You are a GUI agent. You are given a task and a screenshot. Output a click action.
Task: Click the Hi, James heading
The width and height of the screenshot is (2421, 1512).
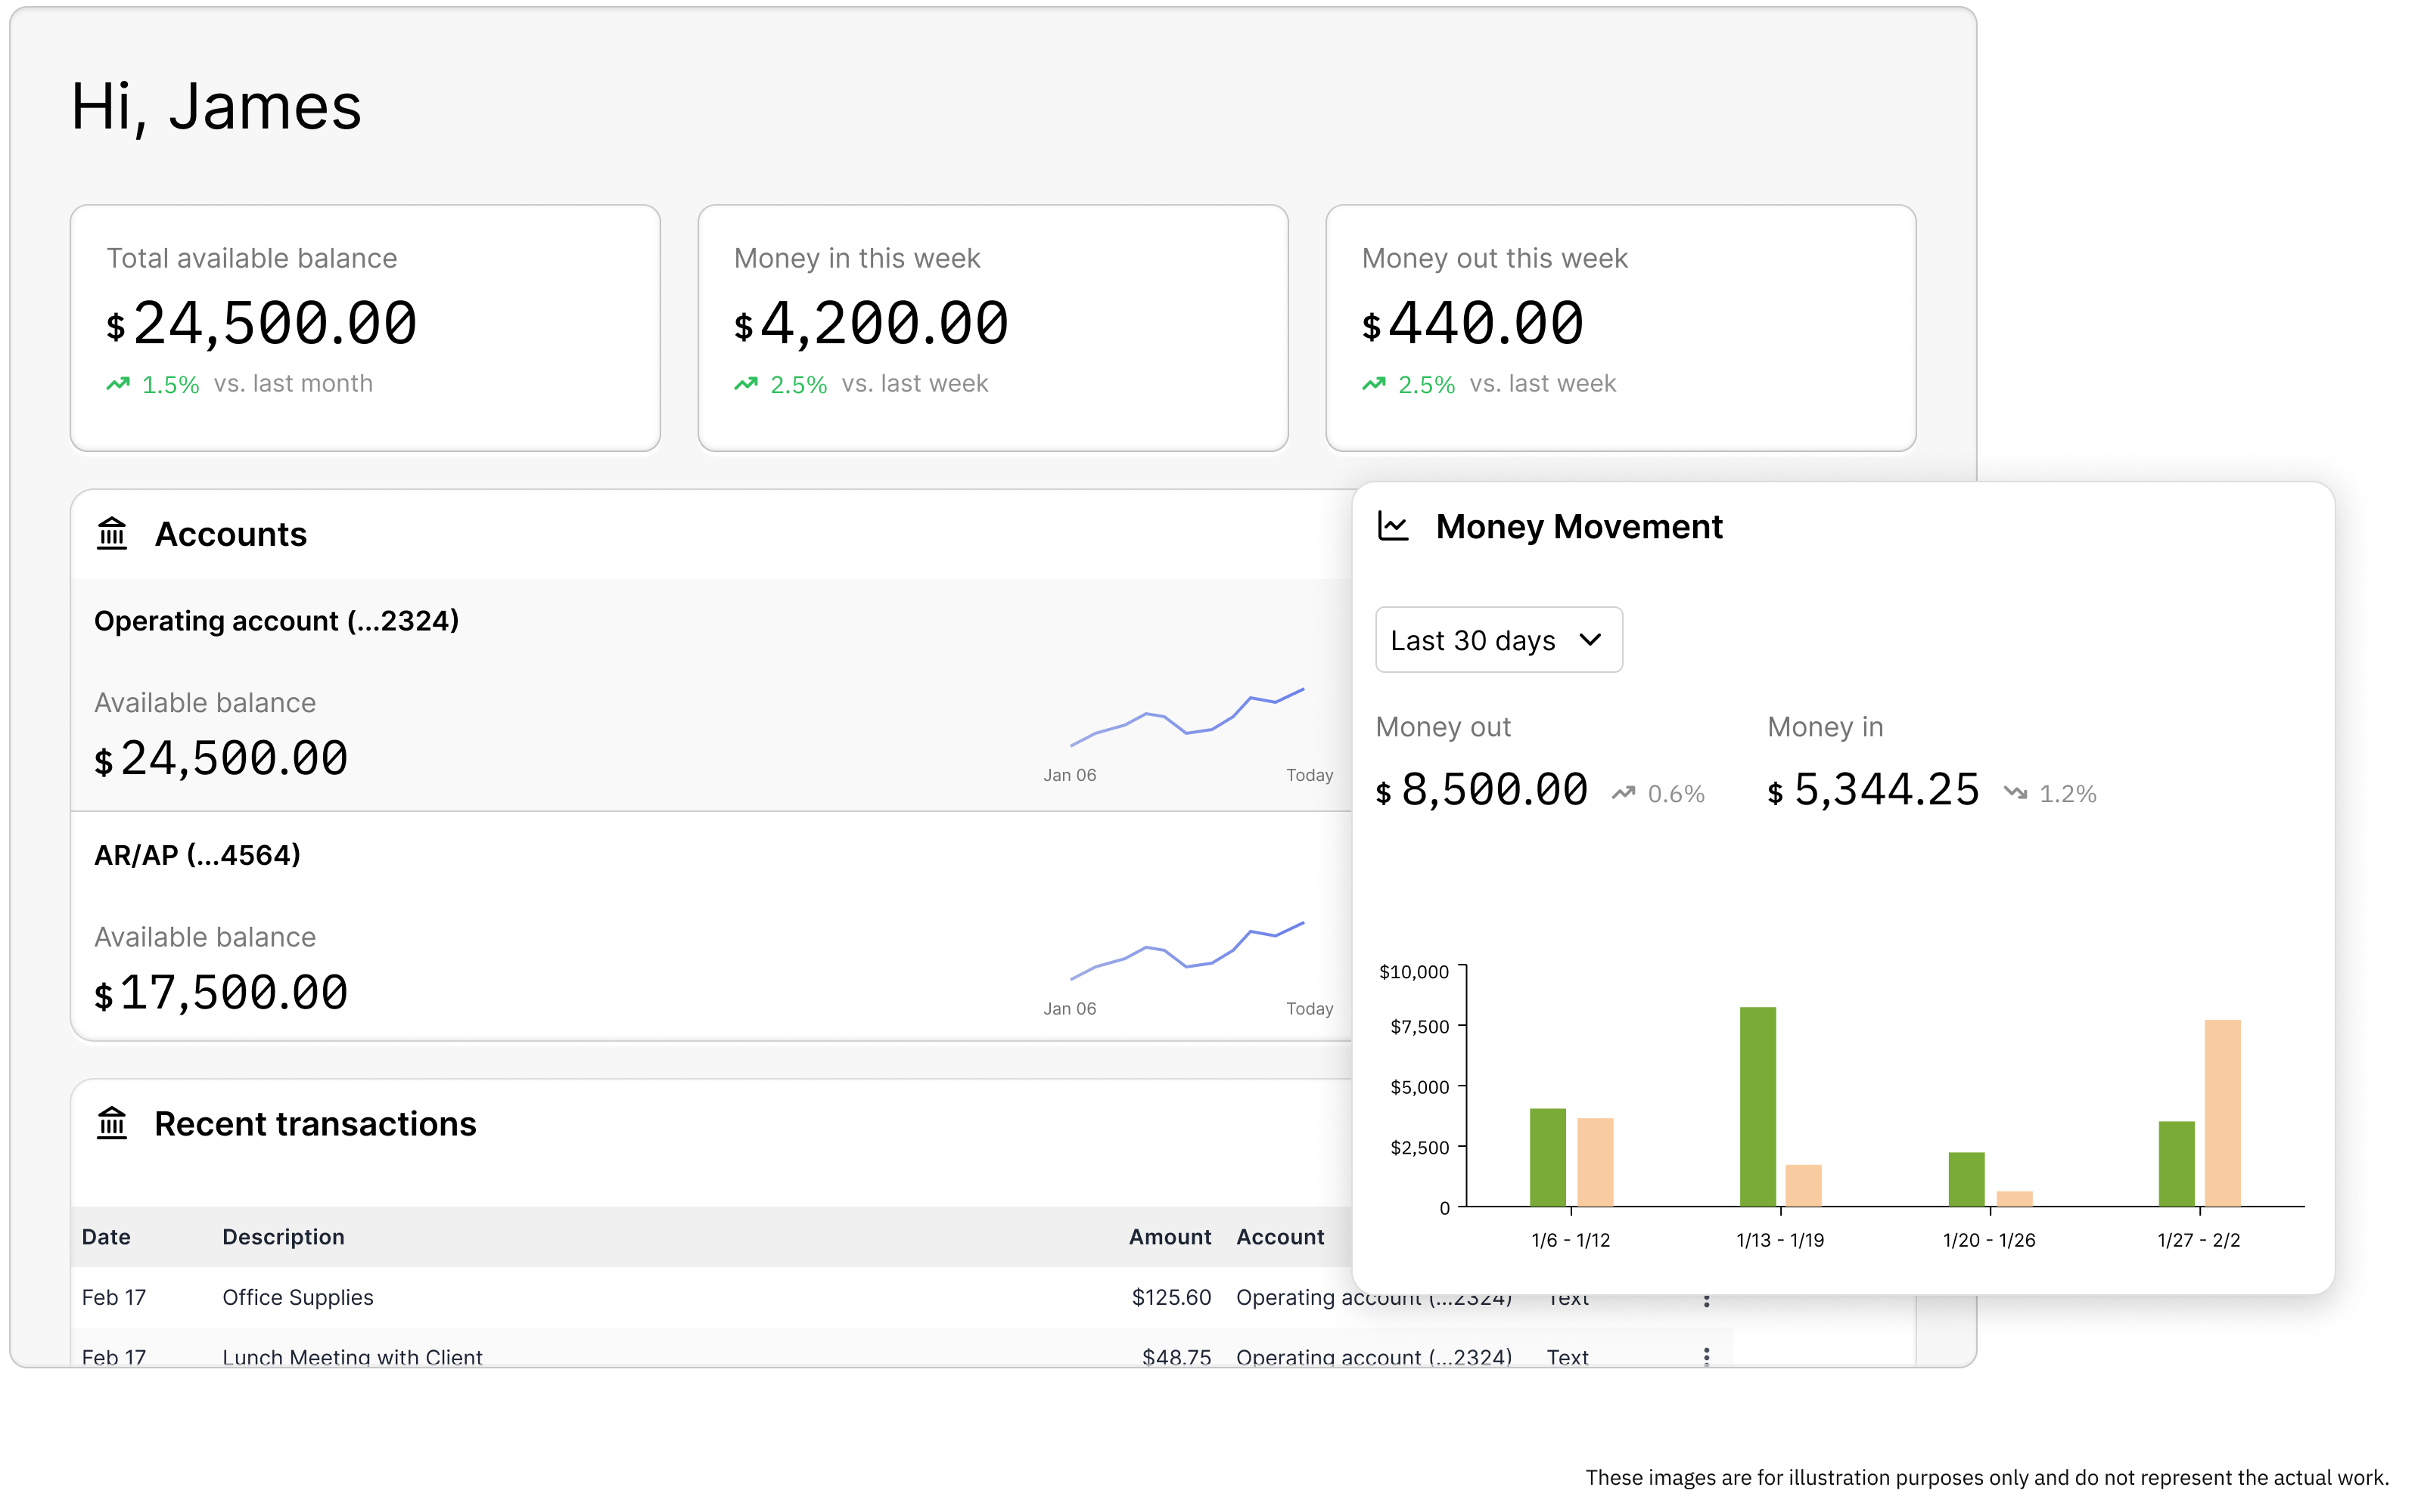[216, 106]
